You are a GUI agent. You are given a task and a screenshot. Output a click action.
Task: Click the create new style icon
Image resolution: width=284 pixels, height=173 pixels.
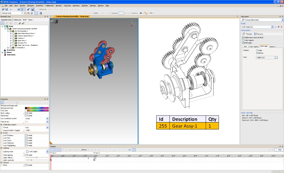(25, 13)
